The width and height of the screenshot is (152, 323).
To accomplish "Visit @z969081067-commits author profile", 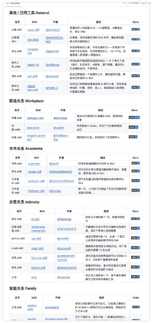I will click(67, 258).
